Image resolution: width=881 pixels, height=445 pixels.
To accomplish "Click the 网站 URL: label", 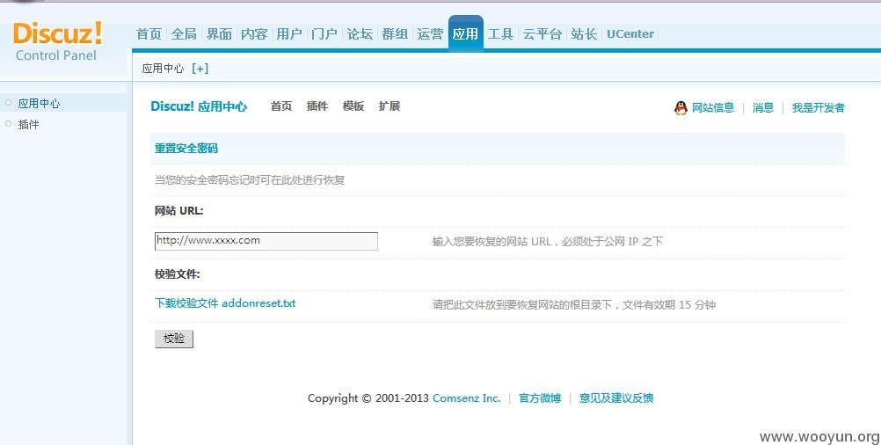I will [179, 211].
